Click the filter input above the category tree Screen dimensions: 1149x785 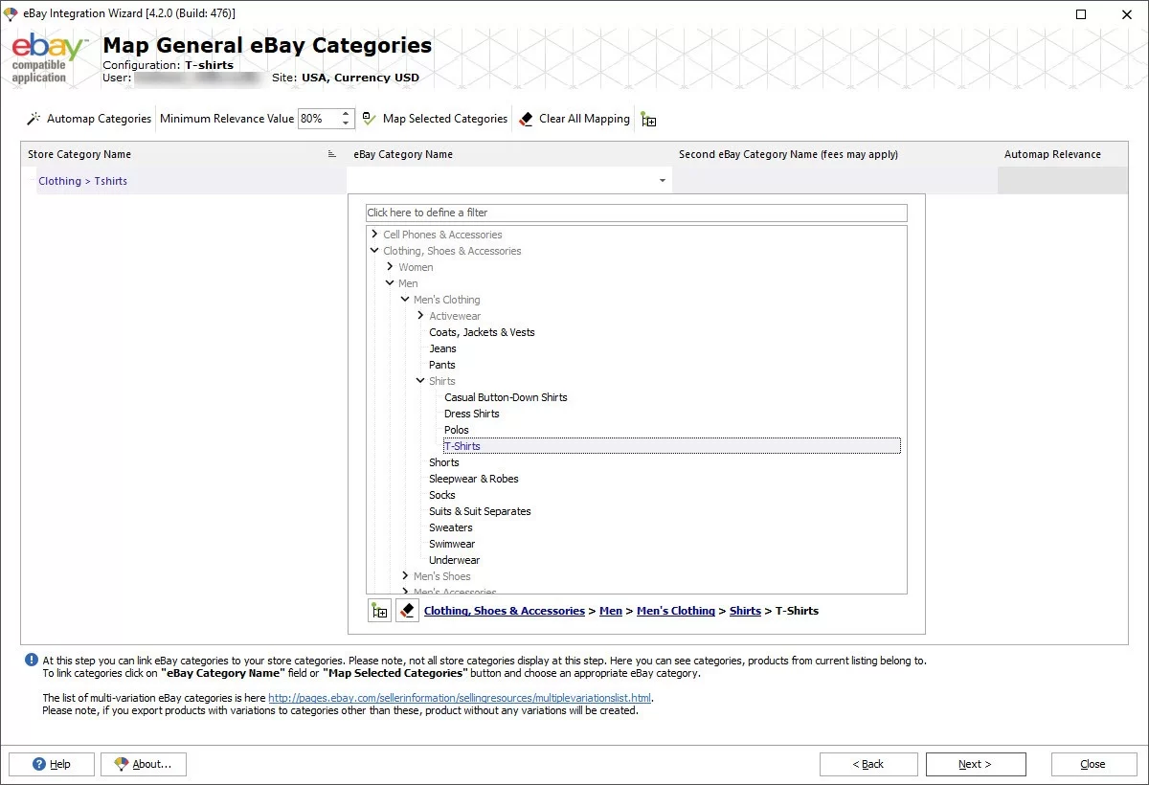tap(636, 212)
